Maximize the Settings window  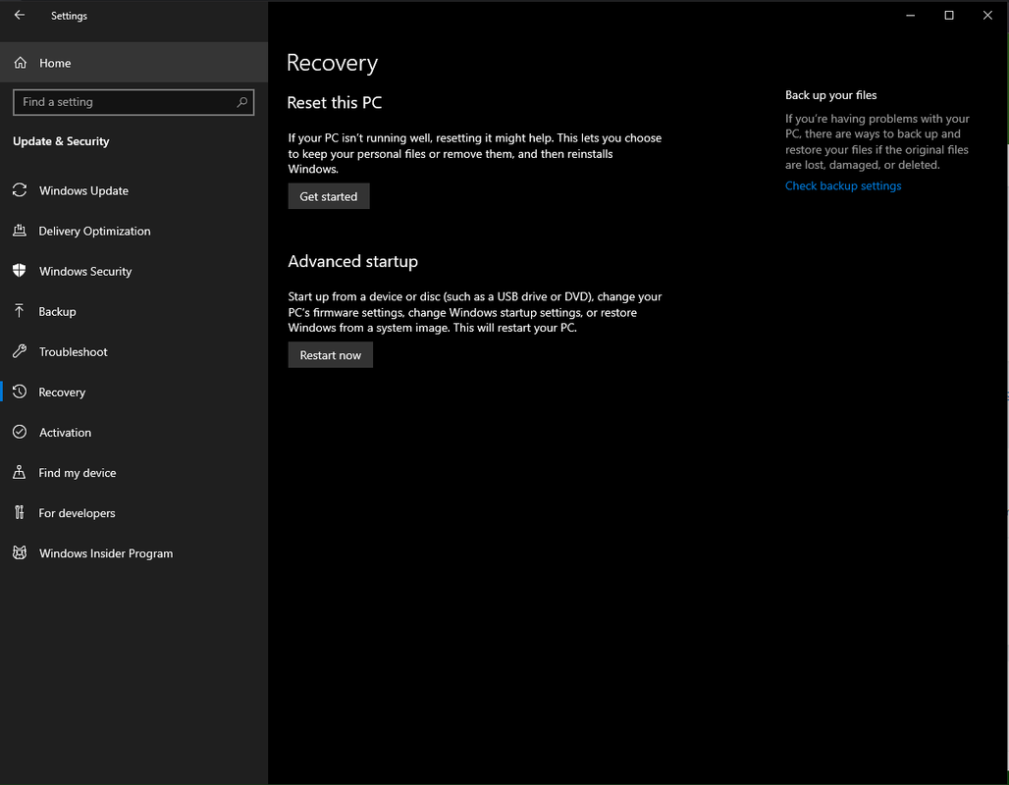tap(949, 16)
